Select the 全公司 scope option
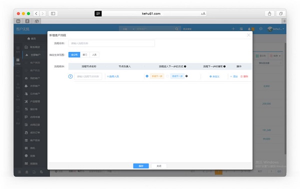 pyautogui.click(x=74, y=55)
